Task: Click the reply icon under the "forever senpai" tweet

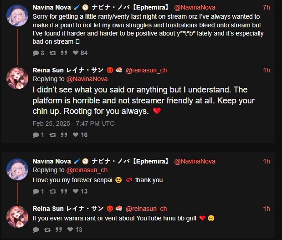Action: (36, 191)
